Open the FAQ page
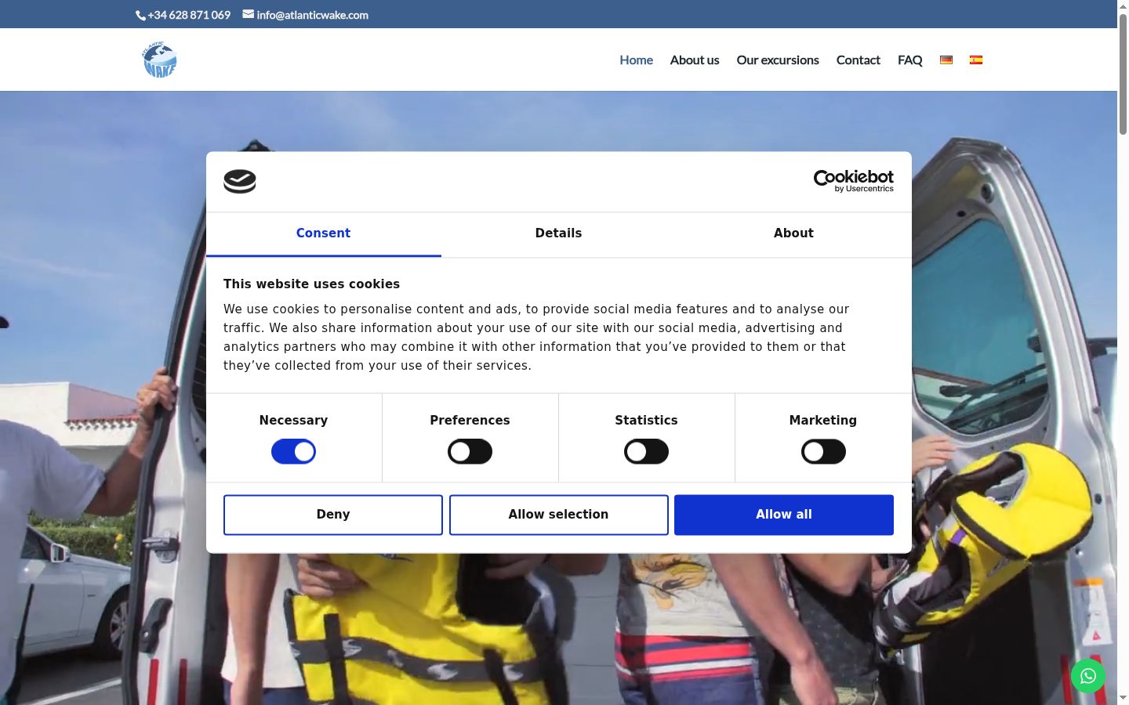Image resolution: width=1129 pixels, height=705 pixels. coord(910,60)
